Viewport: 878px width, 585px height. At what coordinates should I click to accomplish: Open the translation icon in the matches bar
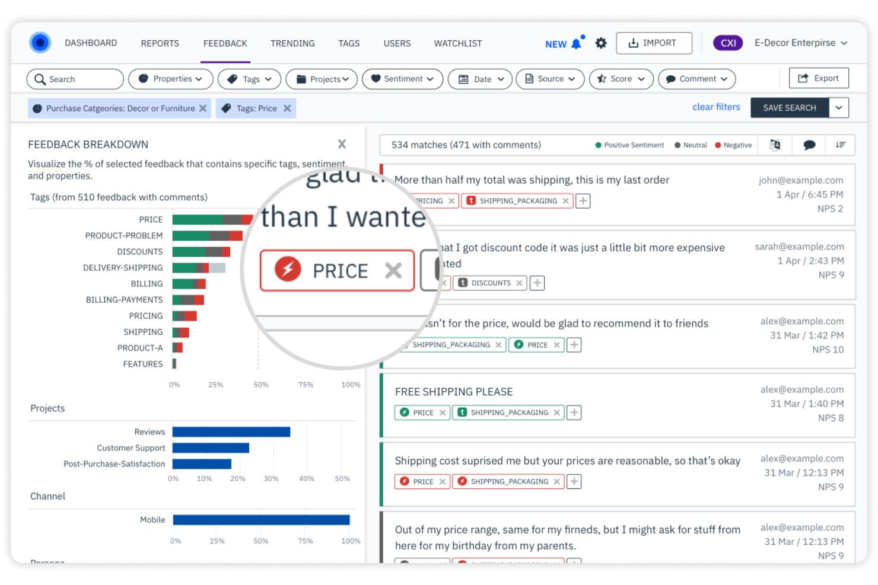pyautogui.click(x=774, y=145)
